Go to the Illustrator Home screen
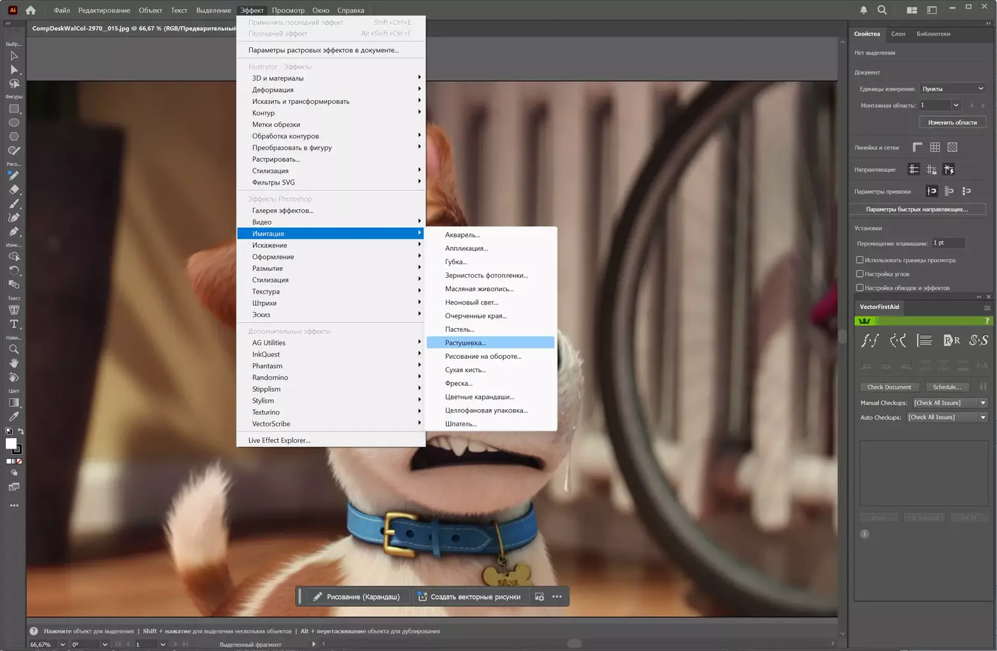 tap(31, 10)
